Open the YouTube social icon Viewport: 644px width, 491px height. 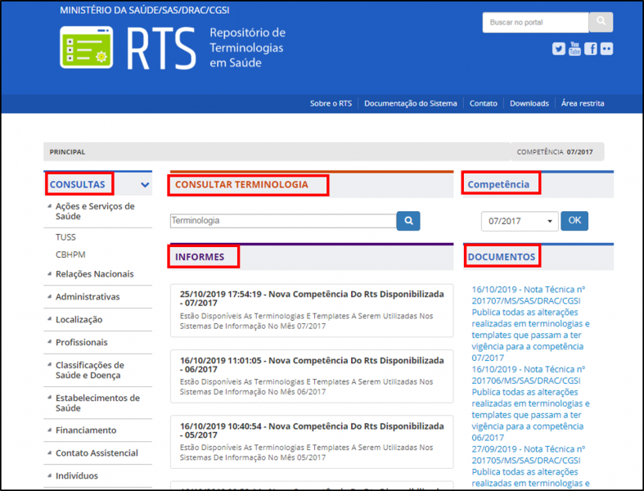coord(574,48)
